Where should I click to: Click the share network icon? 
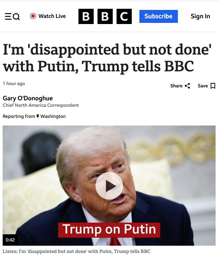tap(187, 86)
